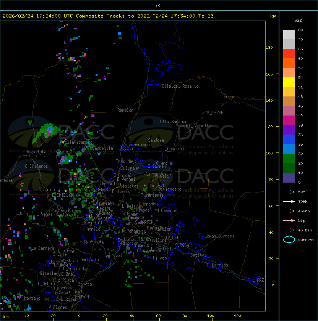Click the Anchoris map label
Image resolution: width=318 pixels, height=321 pixels.
tap(89, 260)
